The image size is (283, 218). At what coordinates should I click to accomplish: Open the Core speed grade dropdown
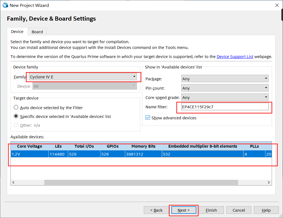click(x=225, y=97)
